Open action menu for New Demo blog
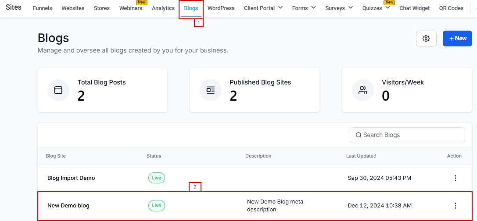The height and width of the screenshot is (221, 477). (455, 206)
